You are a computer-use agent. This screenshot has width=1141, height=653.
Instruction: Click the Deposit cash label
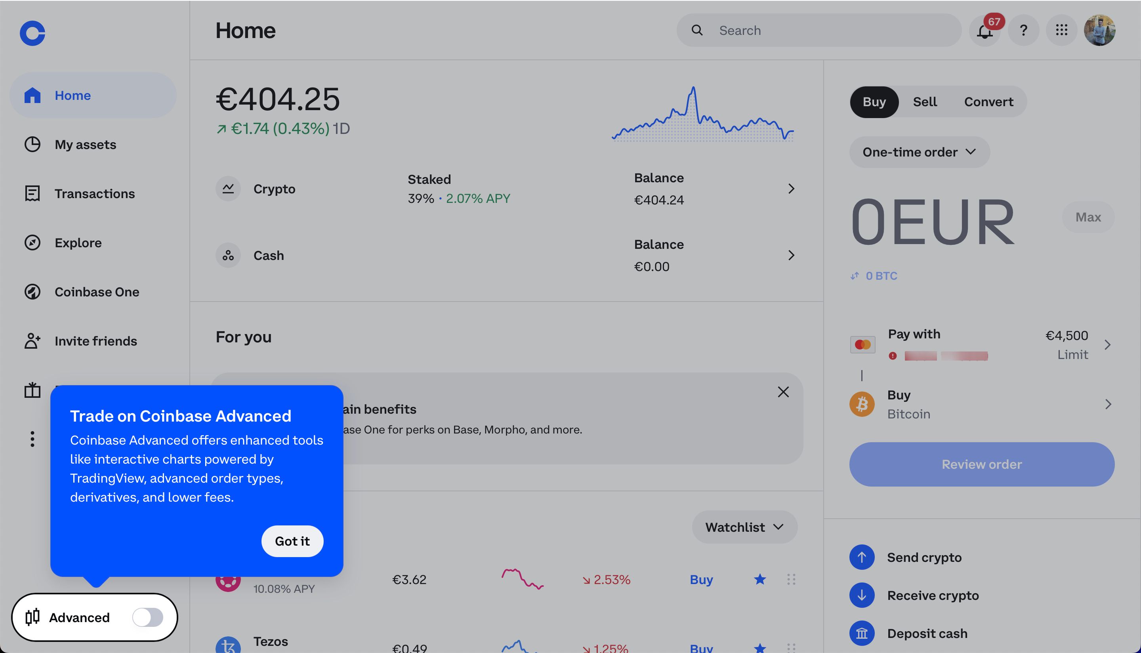(927, 633)
